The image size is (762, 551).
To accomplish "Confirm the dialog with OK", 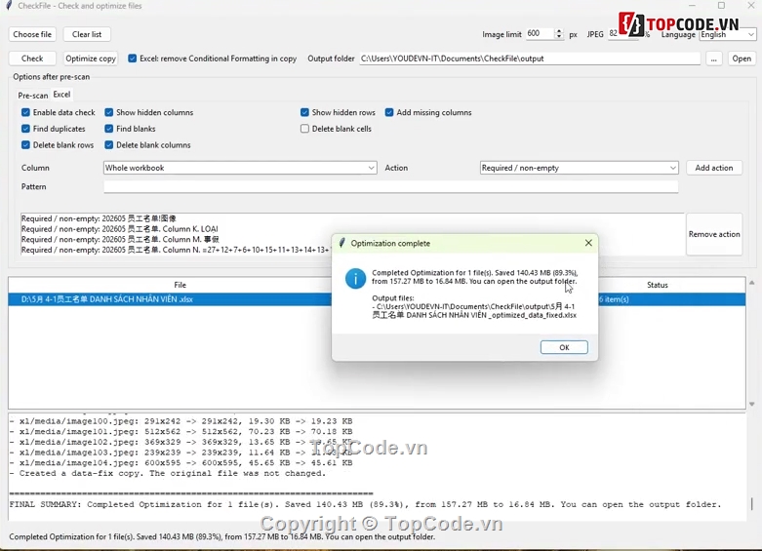I will tap(564, 347).
